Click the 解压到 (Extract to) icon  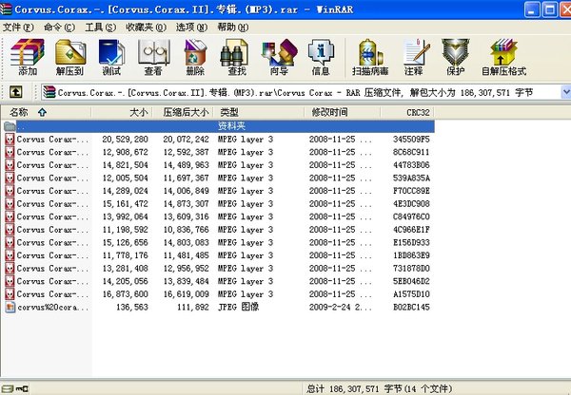(70, 57)
